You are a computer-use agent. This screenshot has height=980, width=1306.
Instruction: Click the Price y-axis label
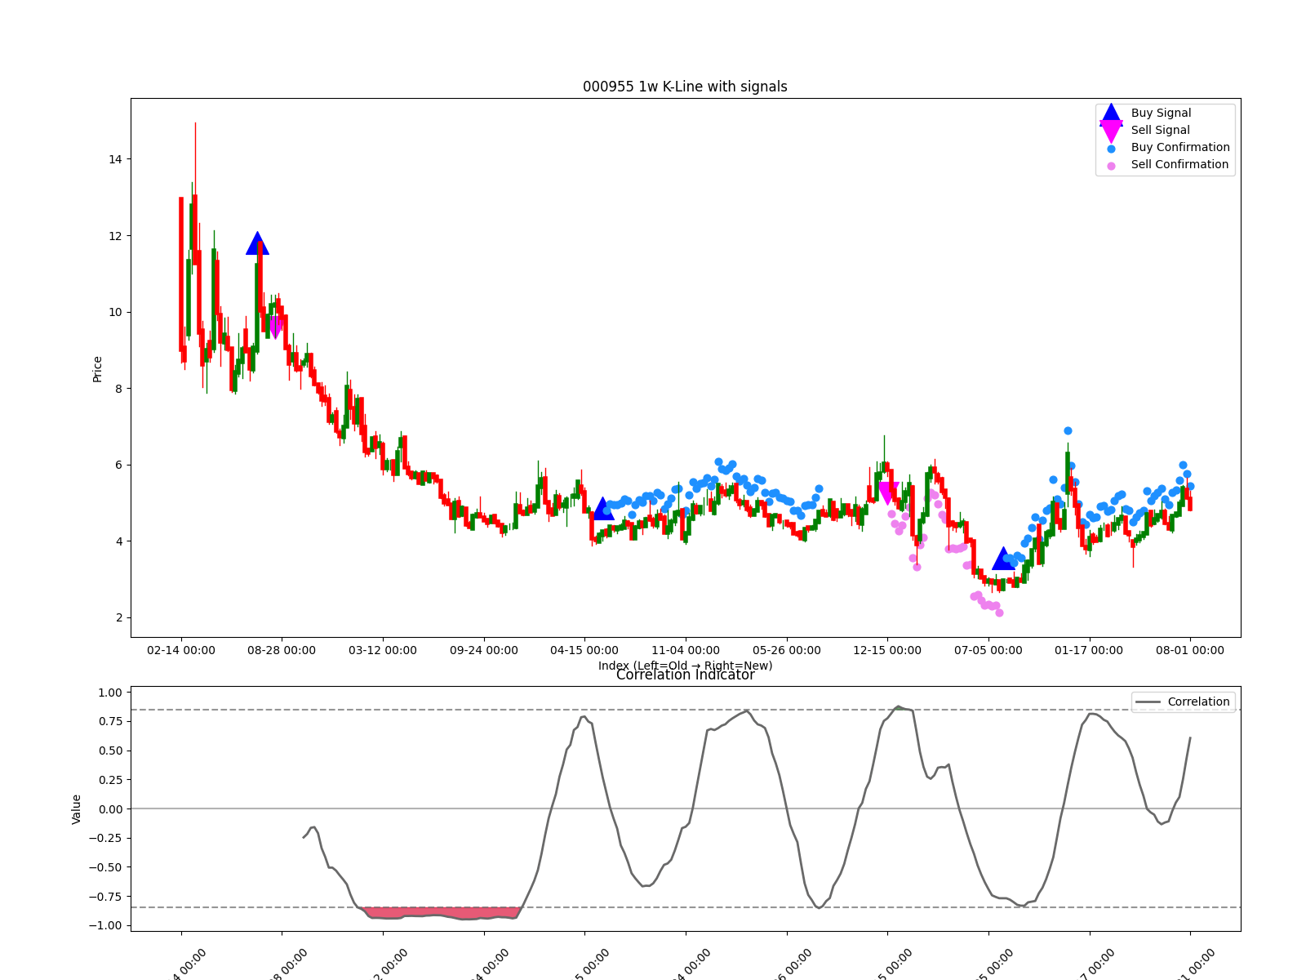[x=98, y=369]
